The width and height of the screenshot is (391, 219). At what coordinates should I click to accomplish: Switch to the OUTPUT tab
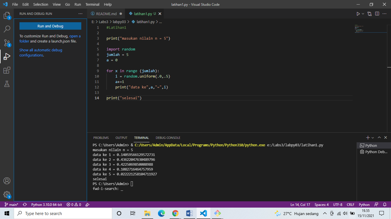coord(121,137)
